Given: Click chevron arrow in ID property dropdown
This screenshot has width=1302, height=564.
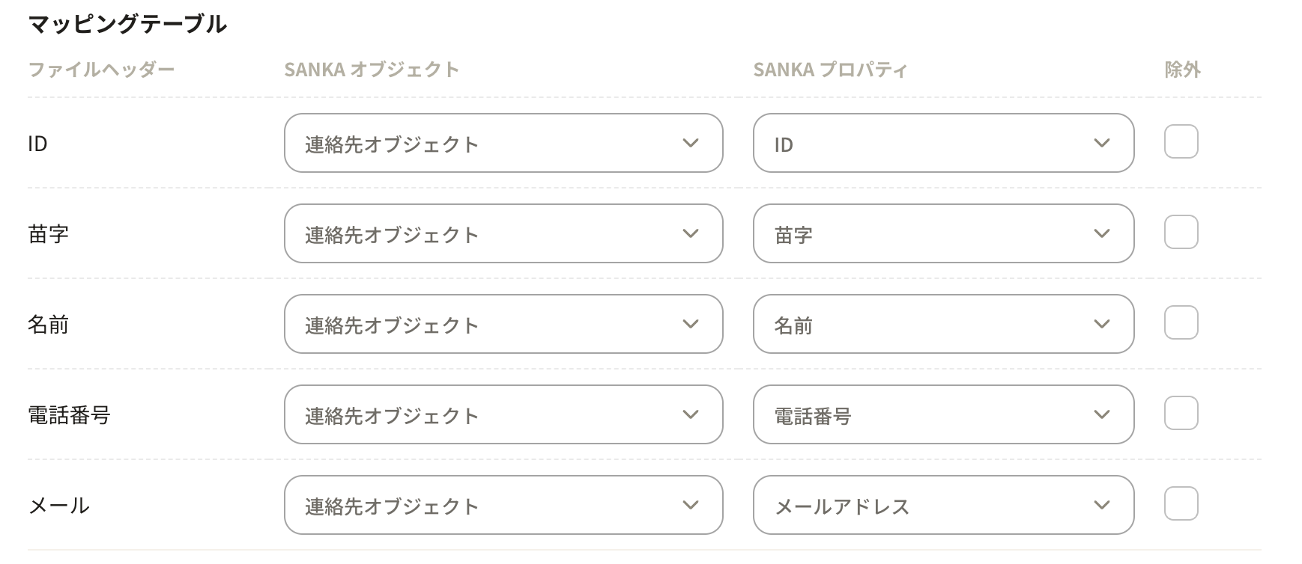Looking at the screenshot, I should pos(1101,143).
